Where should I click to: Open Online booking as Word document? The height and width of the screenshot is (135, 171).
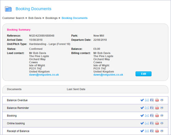pyautogui.click(x=152, y=123)
